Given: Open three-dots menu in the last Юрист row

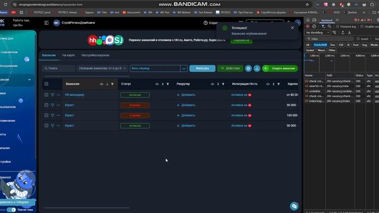Looking at the screenshot, I should click(x=58, y=125).
